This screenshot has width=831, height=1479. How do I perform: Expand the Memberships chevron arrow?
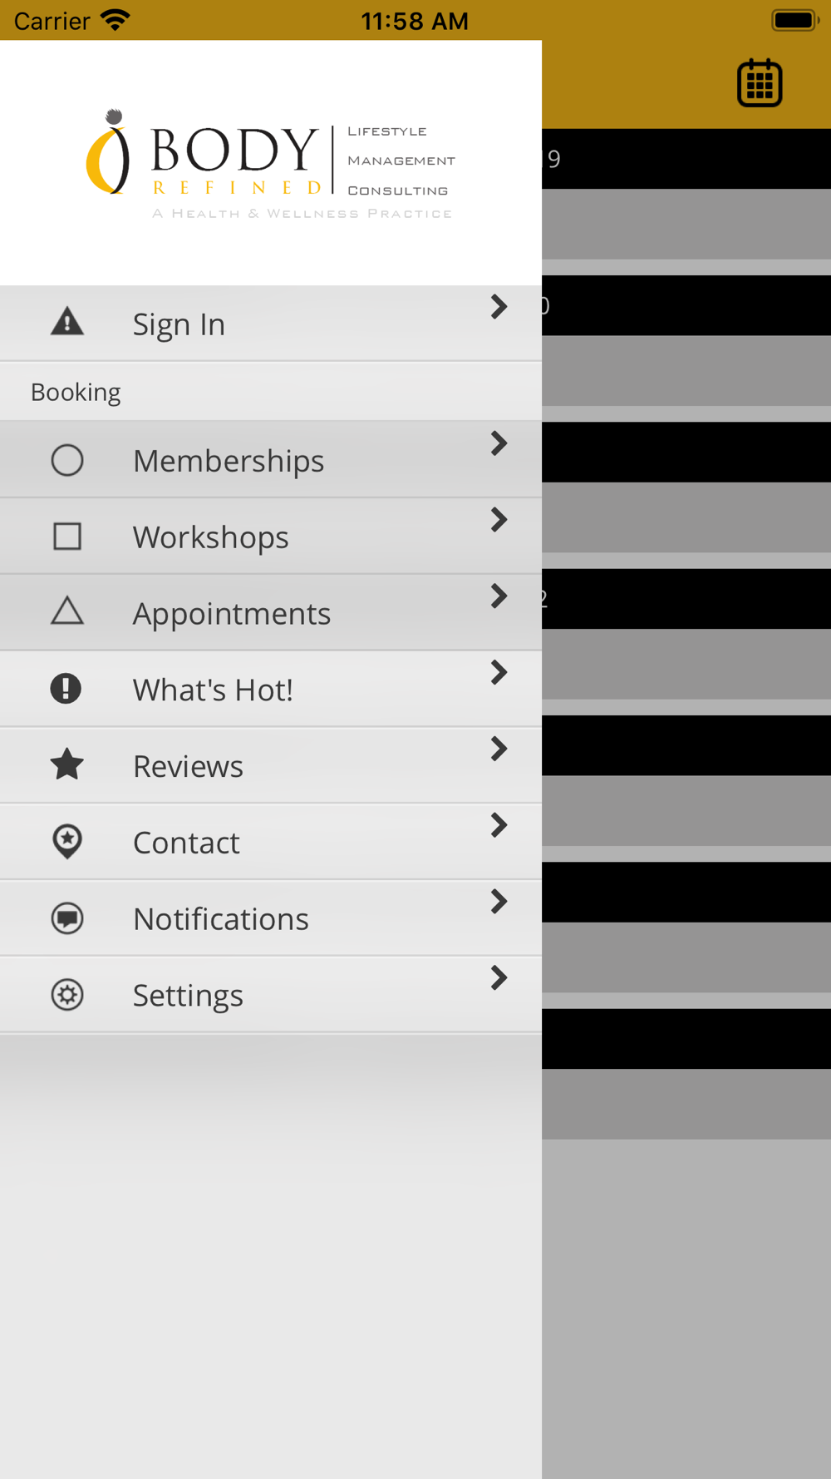[499, 443]
